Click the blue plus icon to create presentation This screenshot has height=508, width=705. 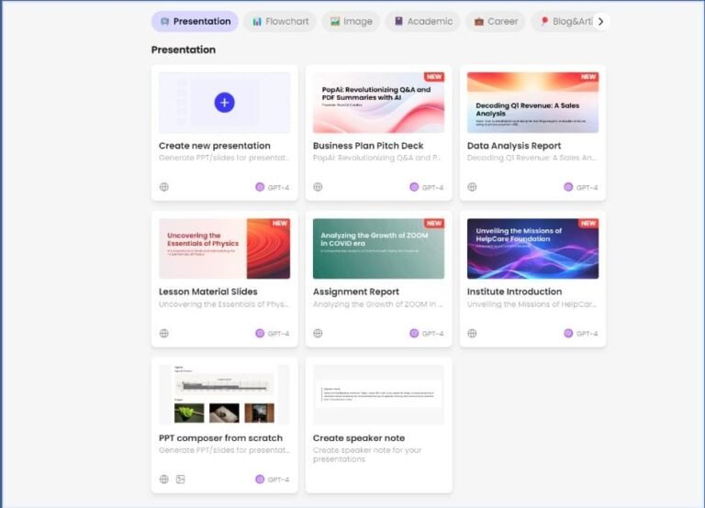coord(224,103)
